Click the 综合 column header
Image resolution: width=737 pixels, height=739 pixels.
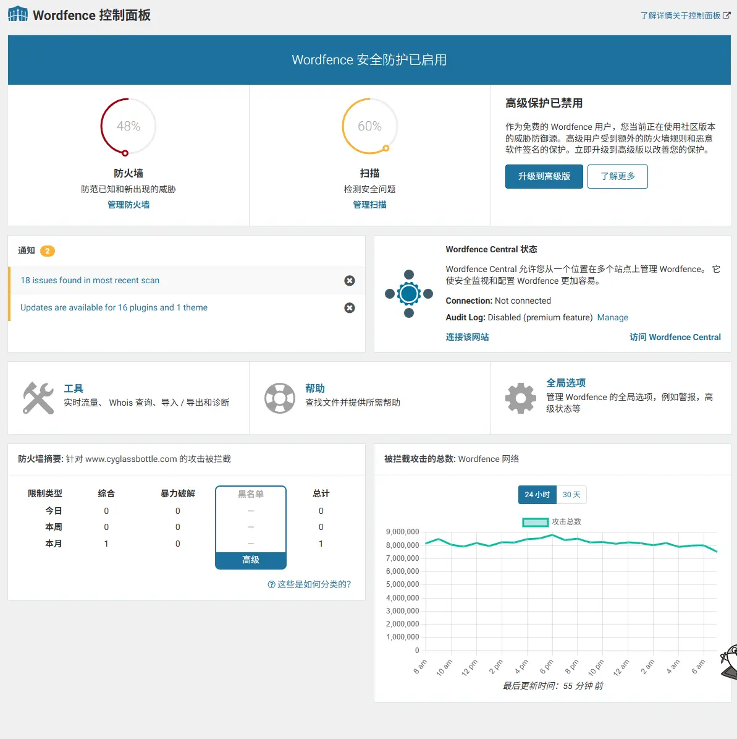pos(106,493)
